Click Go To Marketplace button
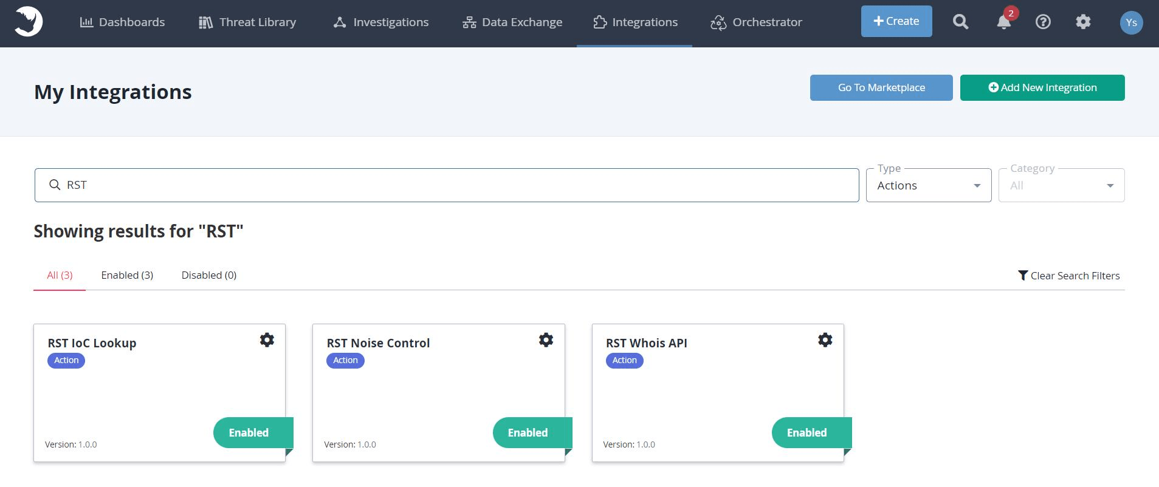Viewport: 1159px width, 487px height. [x=881, y=87]
